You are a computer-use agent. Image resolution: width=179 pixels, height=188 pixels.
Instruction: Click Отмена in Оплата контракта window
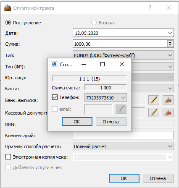click(158, 178)
